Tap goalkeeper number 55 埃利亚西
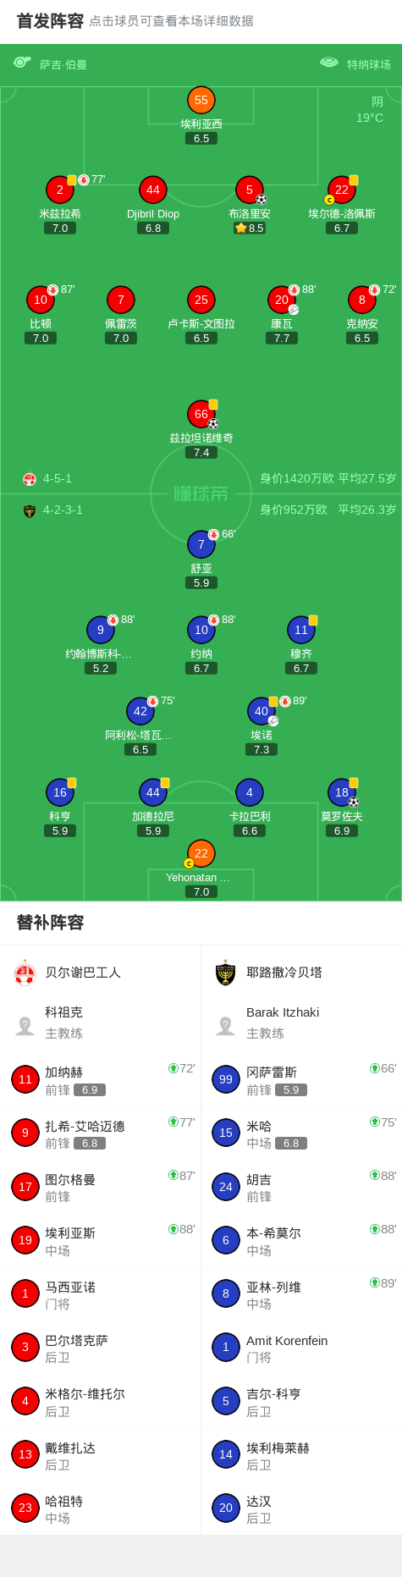Screen dimensions: 402x1577 click(x=201, y=100)
